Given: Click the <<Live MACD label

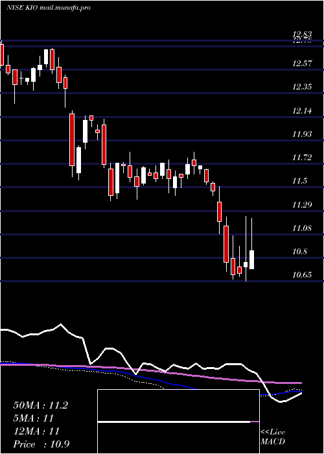Looking at the screenshot, I should (273, 437).
